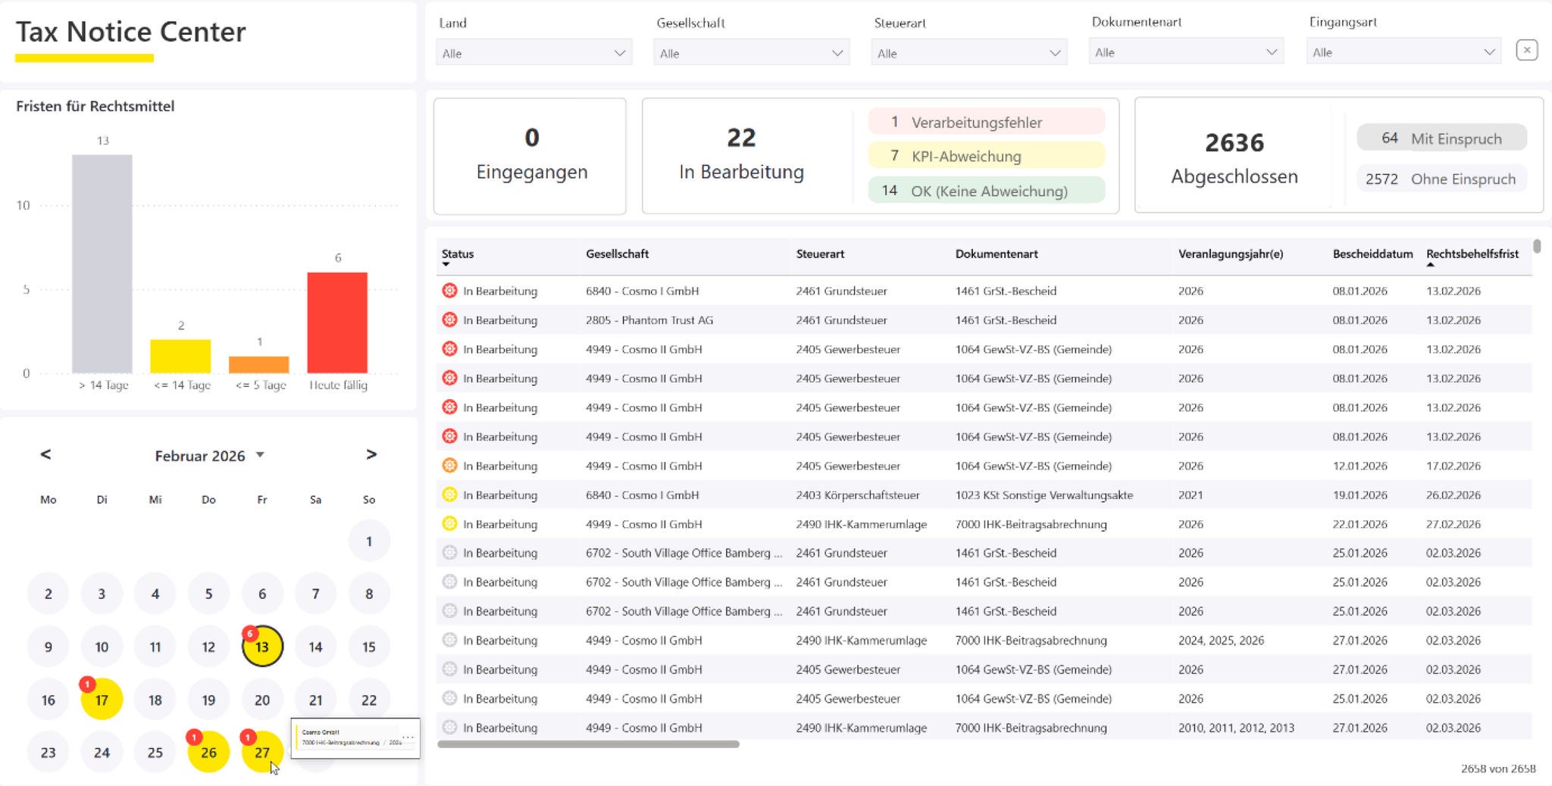Filter by Verarbeitungsfehler

[x=987, y=122]
